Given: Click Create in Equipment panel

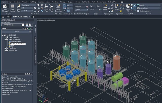Looking at the screenshot, I should tap(116, 7).
